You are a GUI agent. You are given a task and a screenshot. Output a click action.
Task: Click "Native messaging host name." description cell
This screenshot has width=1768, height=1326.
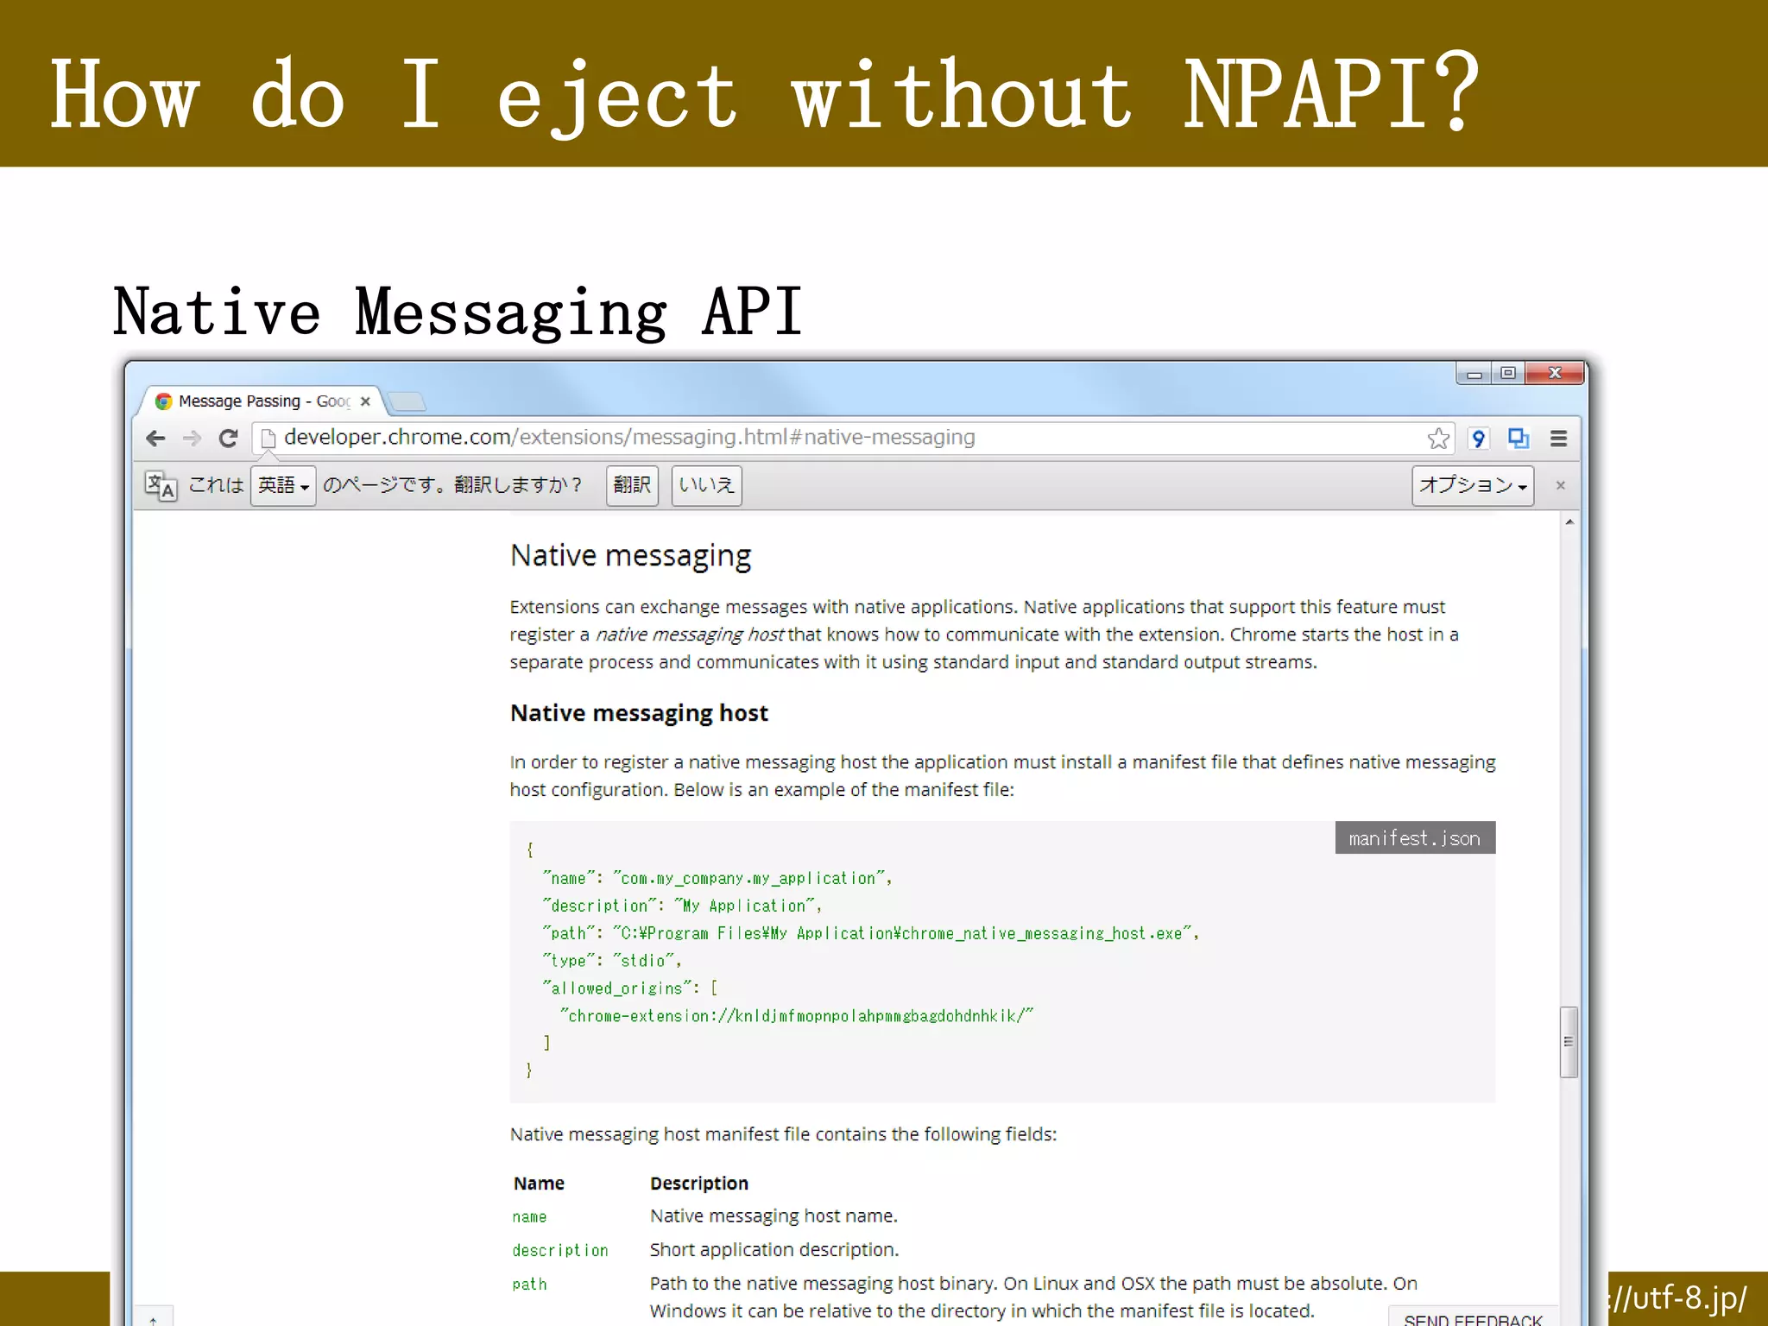[x=773, y=1216]
